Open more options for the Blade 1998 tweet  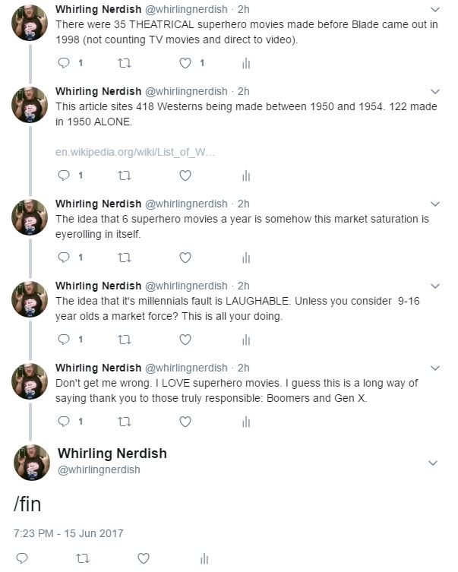click(434, 10)
